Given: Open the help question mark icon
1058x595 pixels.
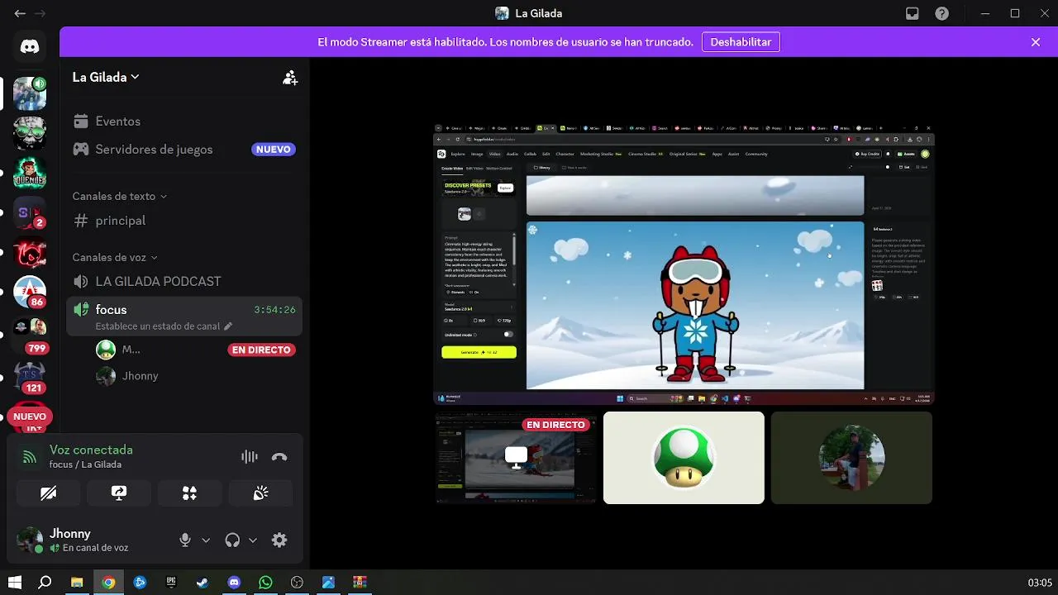Looking at the screenshot, I should (941, 13).
